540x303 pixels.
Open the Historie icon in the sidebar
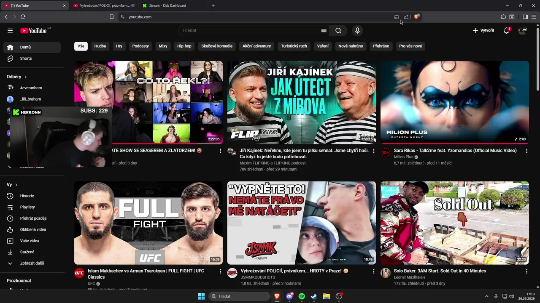tap(10, 196)
